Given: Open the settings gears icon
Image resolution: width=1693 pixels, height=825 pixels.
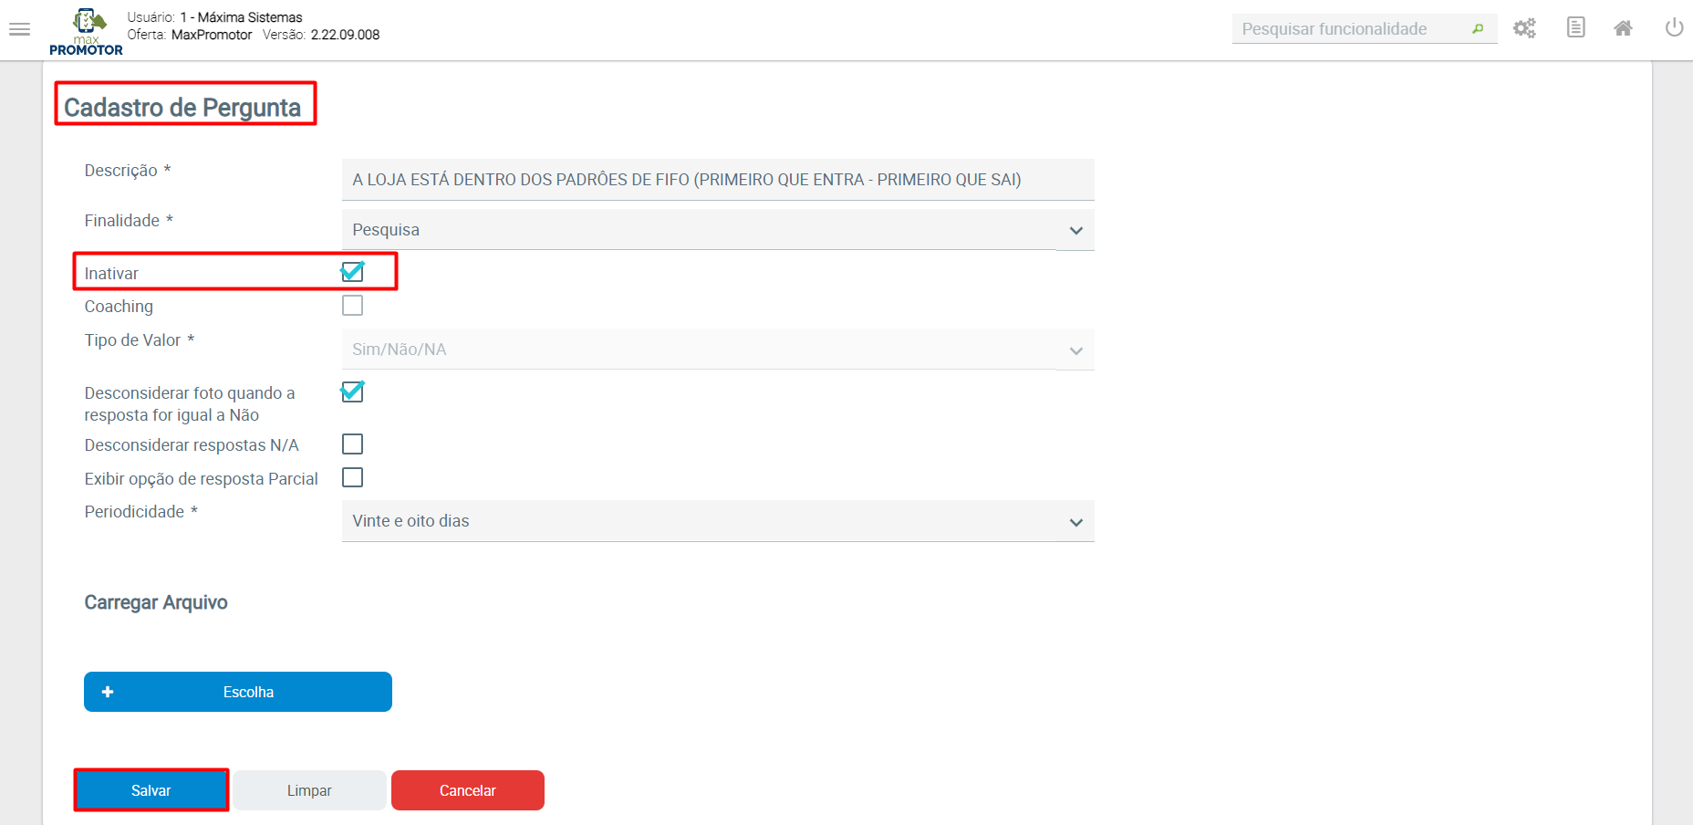Looking at the screenshot, I should (x=1524, y=28).
